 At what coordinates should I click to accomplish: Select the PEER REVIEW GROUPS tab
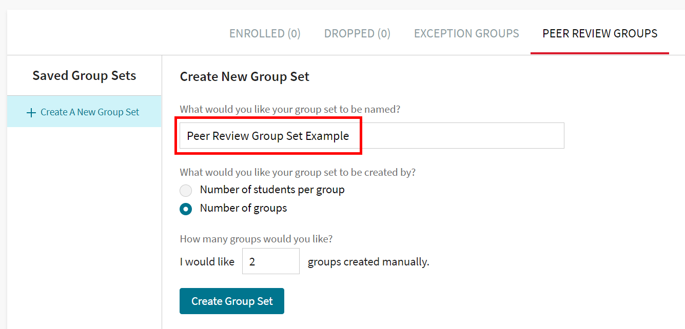599,33
